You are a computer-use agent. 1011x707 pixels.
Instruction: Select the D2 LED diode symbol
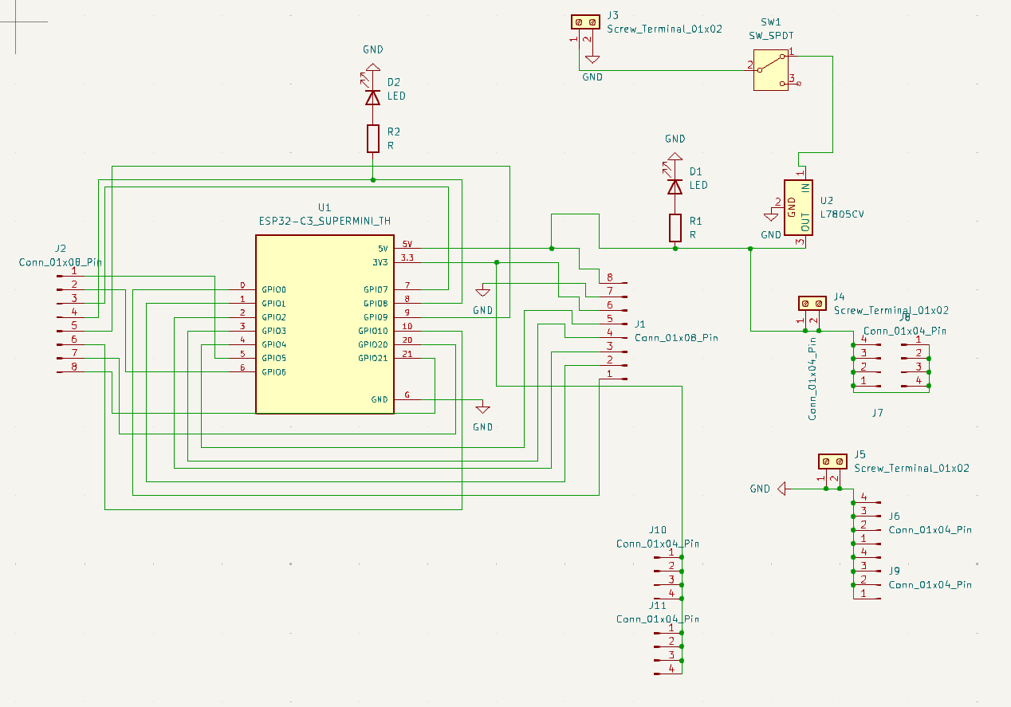pyautogui.click(x=372, y=97)
